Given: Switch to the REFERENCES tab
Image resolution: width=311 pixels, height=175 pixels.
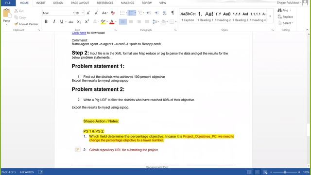Looking at the screenshot, I should pyautogui.click(x=105, y=3).
